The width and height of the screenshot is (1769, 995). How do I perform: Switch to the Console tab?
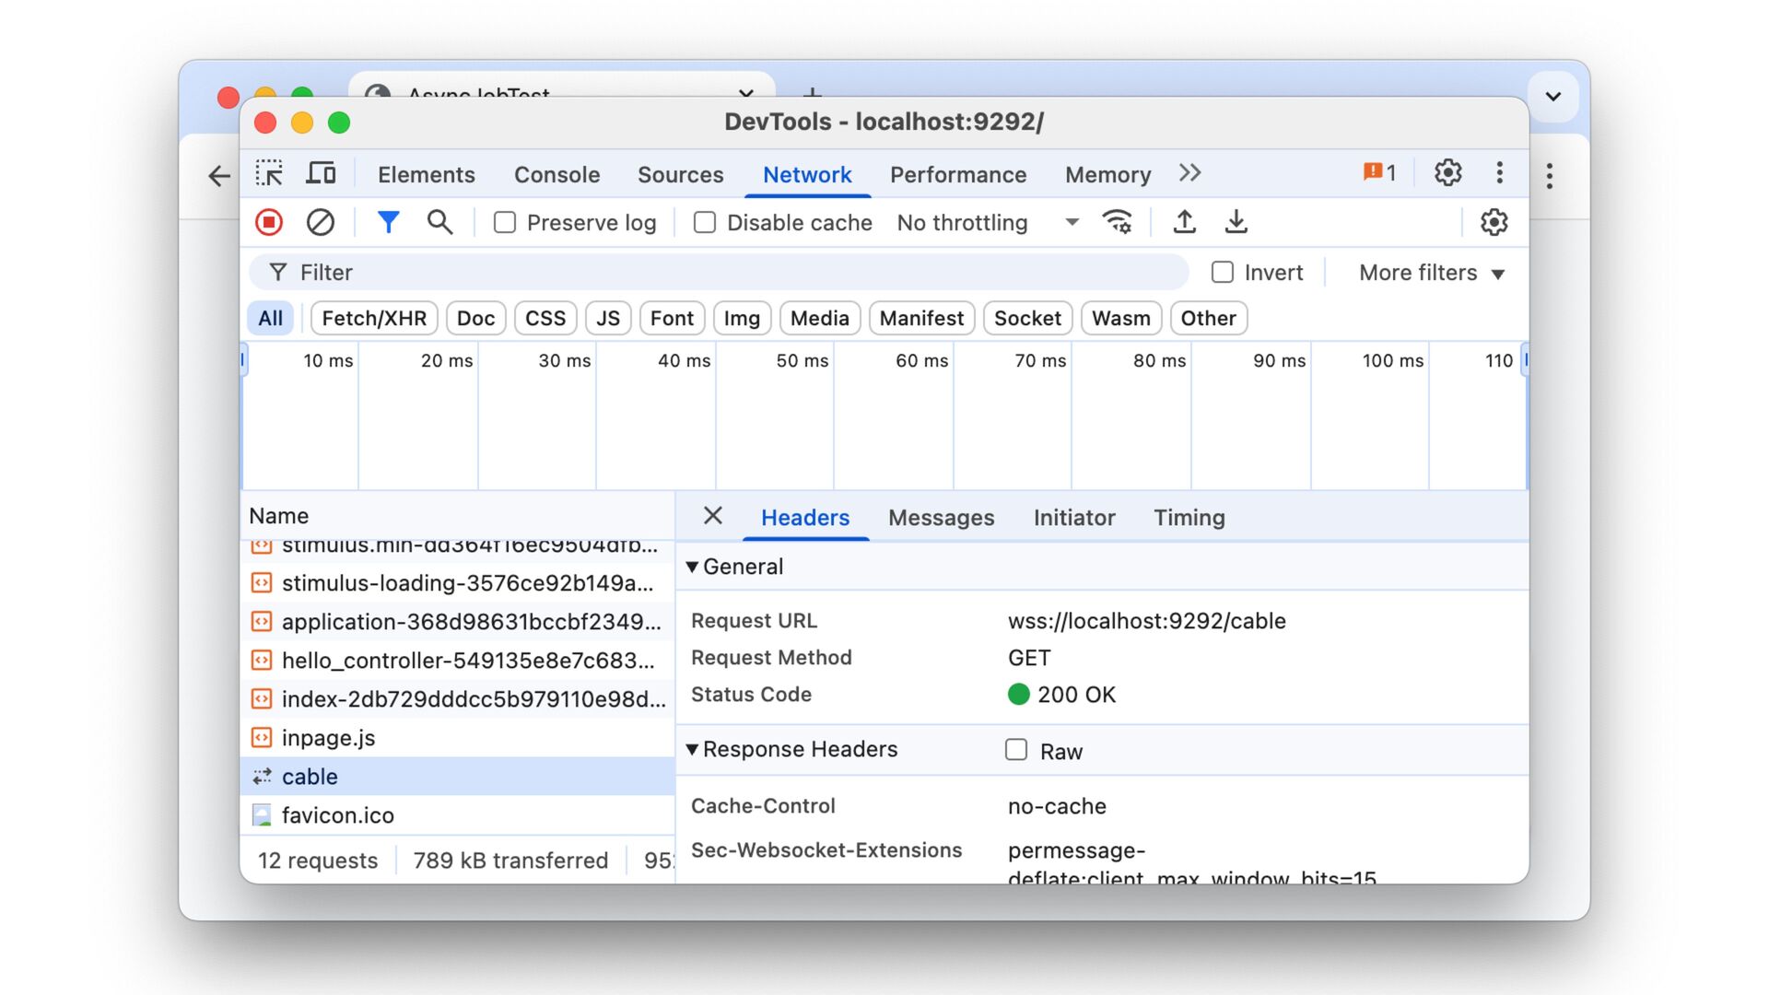(556, 174)
